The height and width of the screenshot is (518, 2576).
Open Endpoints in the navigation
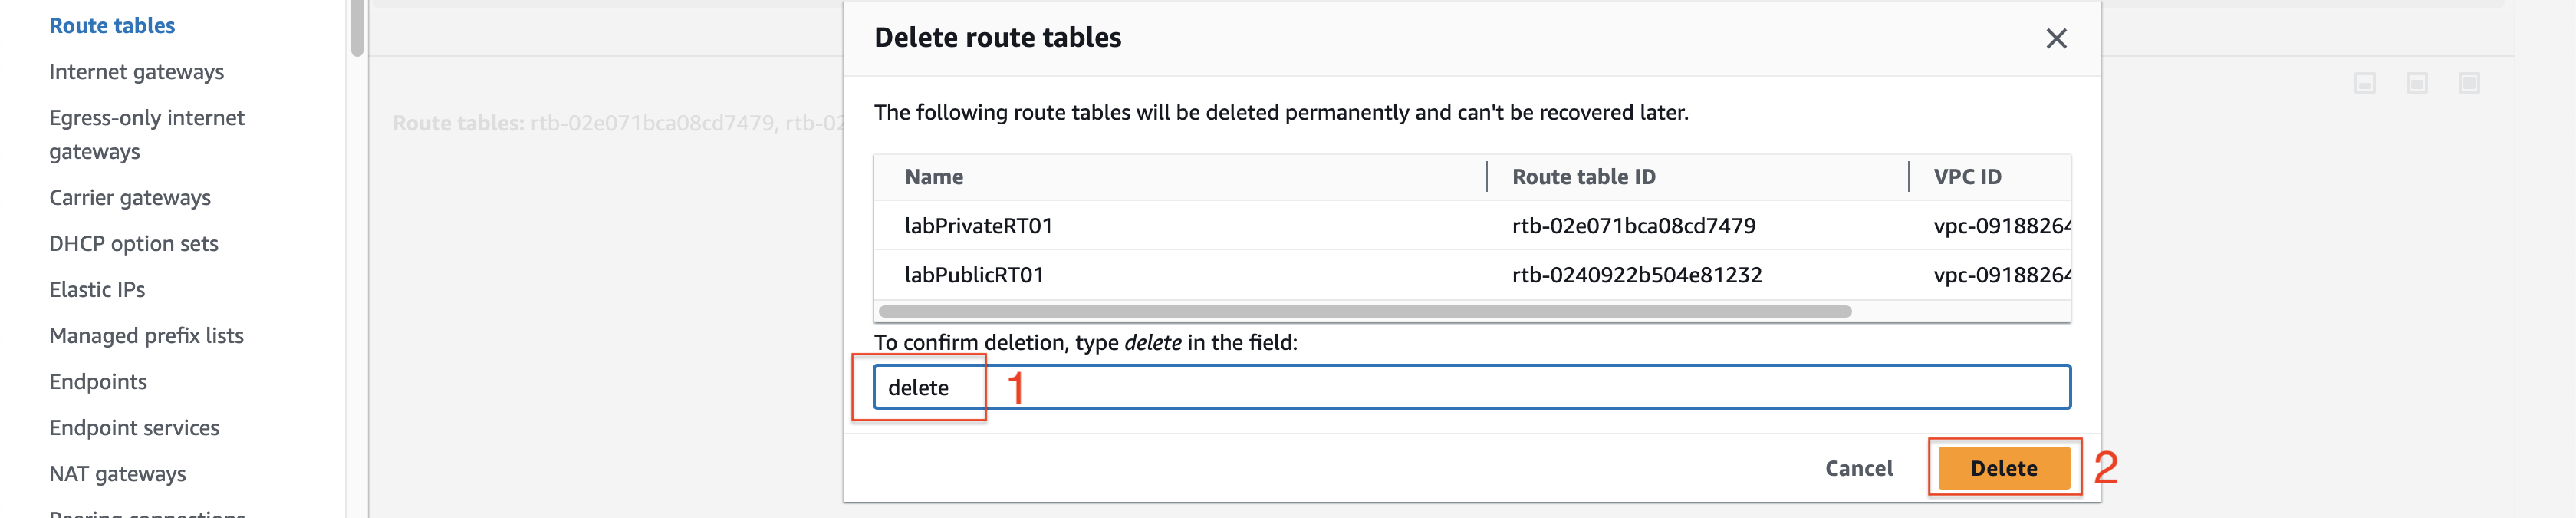click(98, 382)
